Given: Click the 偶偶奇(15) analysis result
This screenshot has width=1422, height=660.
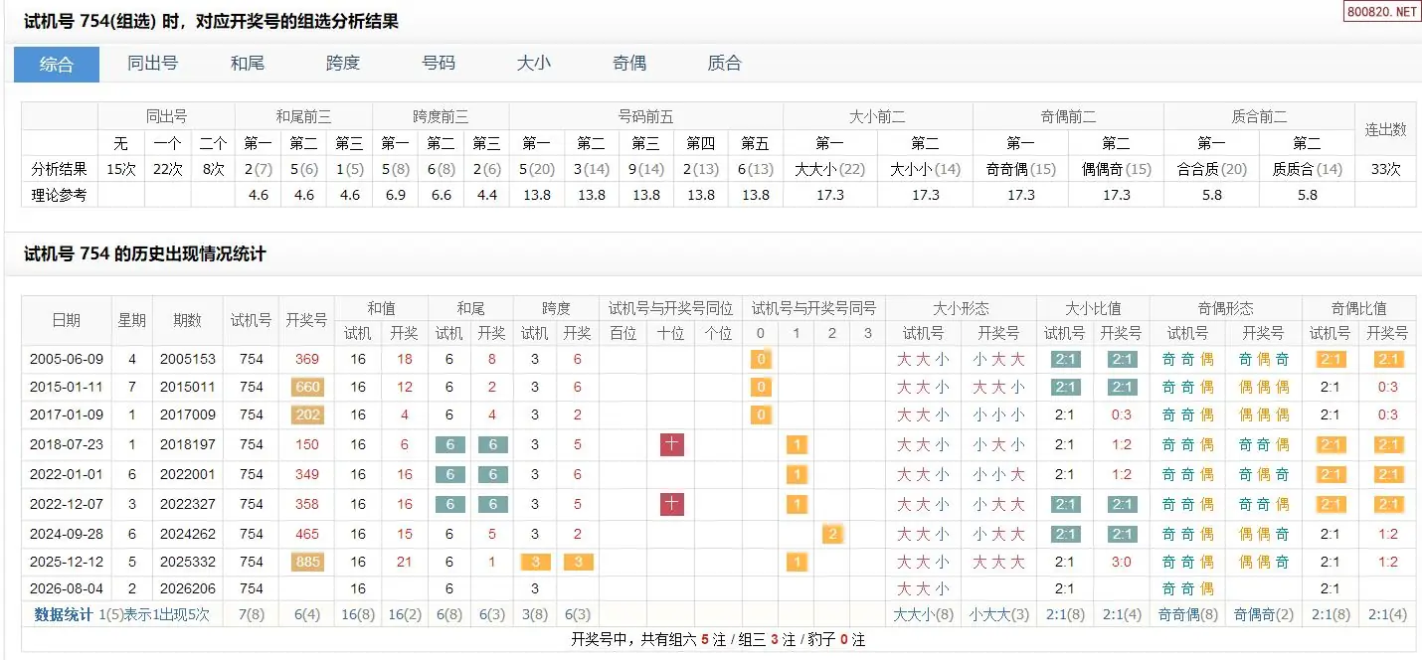Looking at the screenshot, I should [1116, 170].
